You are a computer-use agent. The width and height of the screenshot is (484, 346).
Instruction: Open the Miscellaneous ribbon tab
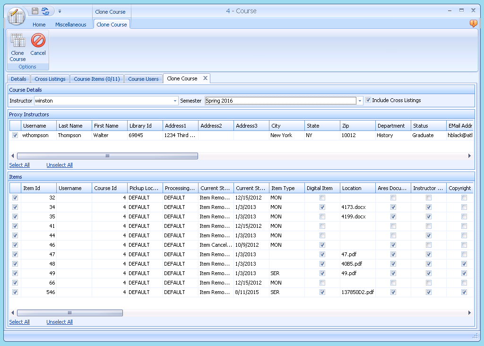[70, 24]
